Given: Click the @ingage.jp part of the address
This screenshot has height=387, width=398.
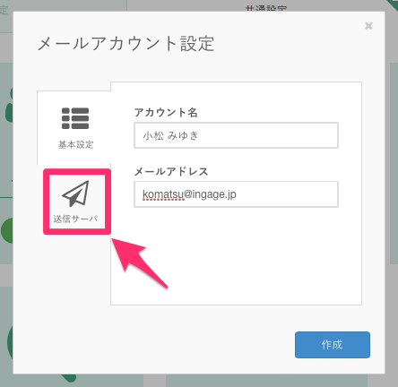Looking at the screenshot, I should 210,194.
